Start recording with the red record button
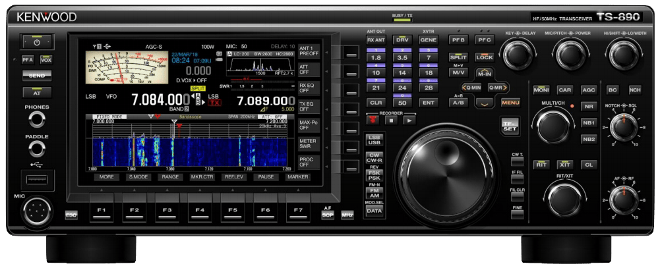 tap(373, 120)
